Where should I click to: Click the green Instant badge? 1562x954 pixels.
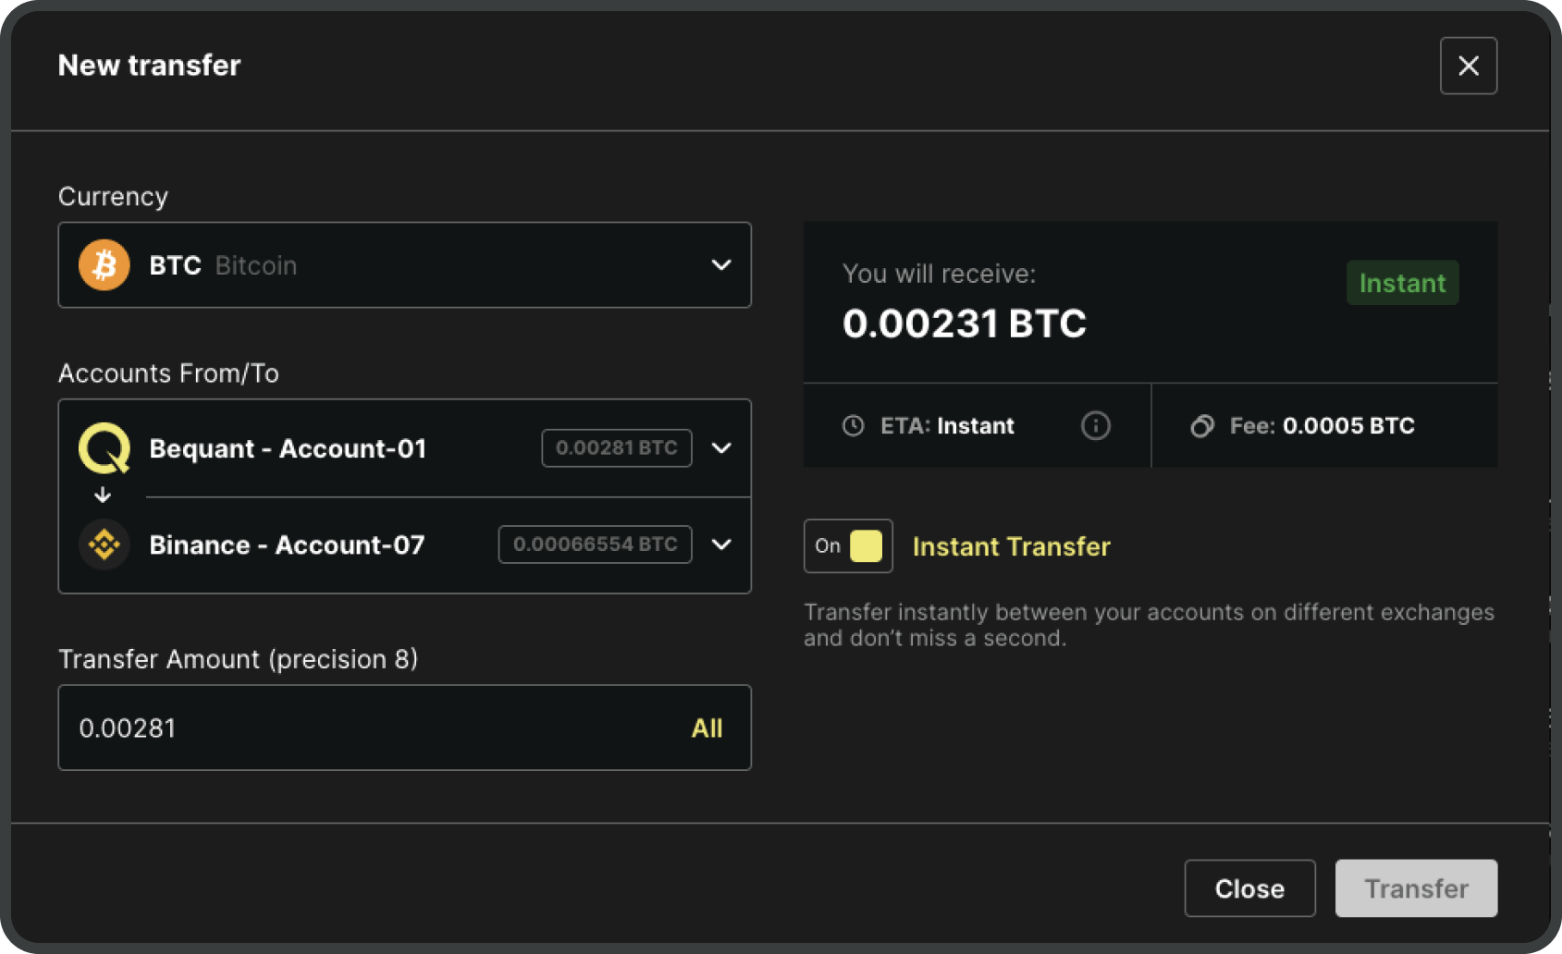(1402, 283)
